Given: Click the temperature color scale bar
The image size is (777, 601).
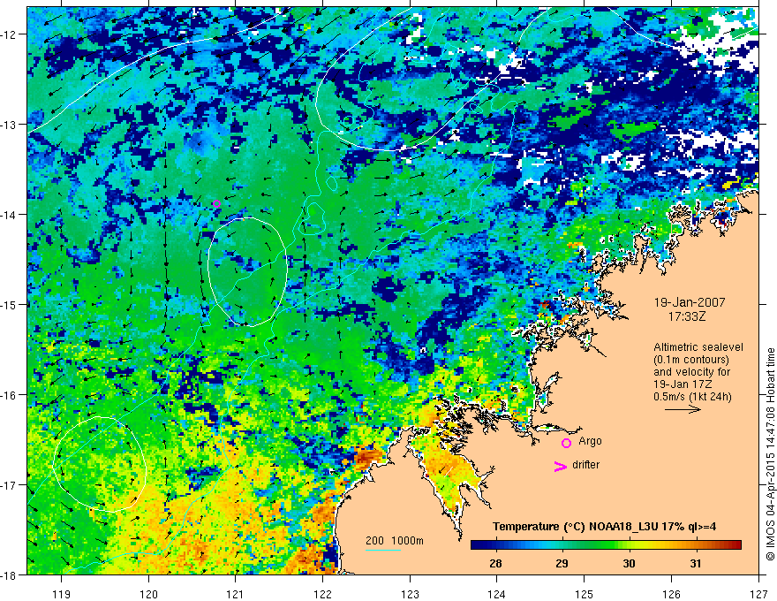Looking at the screenshot, I should (606, 544).
